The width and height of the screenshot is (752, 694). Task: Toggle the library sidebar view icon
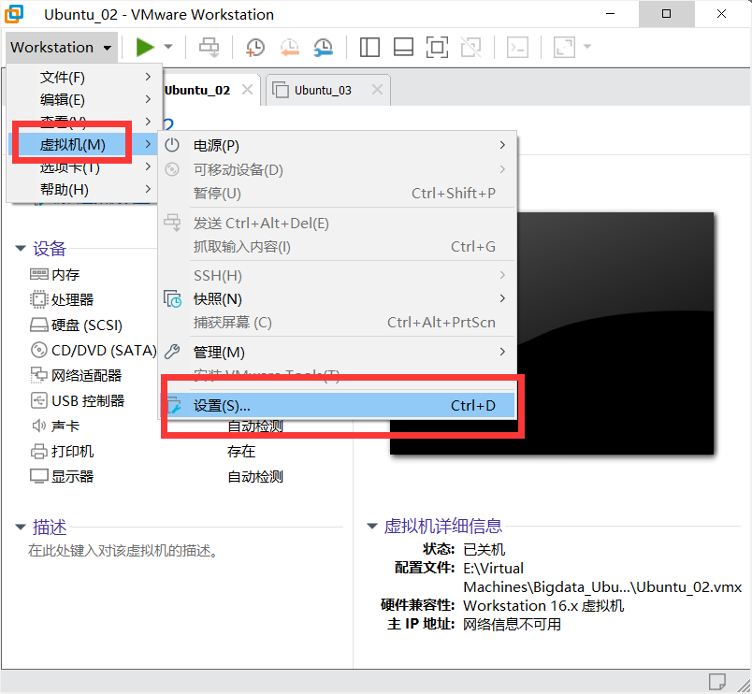click(369, 47)
